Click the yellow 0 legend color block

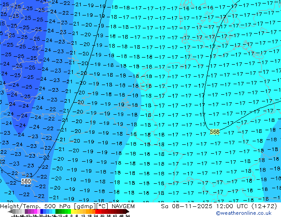coord(72,211)
